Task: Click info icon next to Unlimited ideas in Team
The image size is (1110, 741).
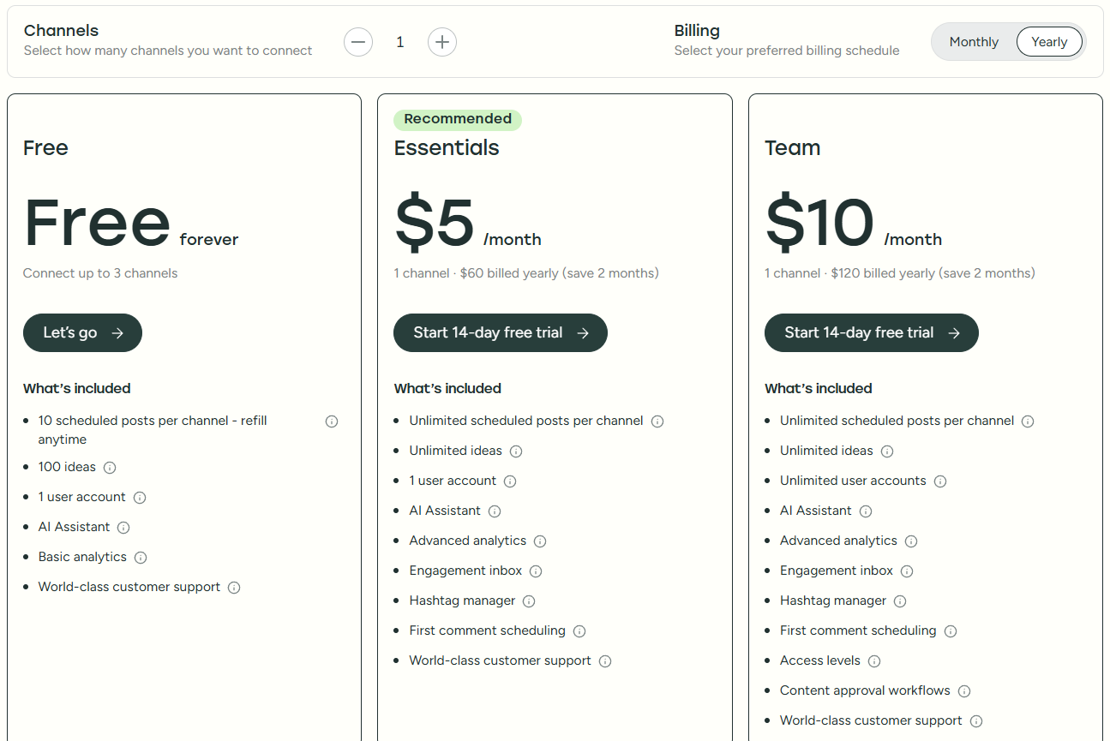Action: tap(887, 451)
